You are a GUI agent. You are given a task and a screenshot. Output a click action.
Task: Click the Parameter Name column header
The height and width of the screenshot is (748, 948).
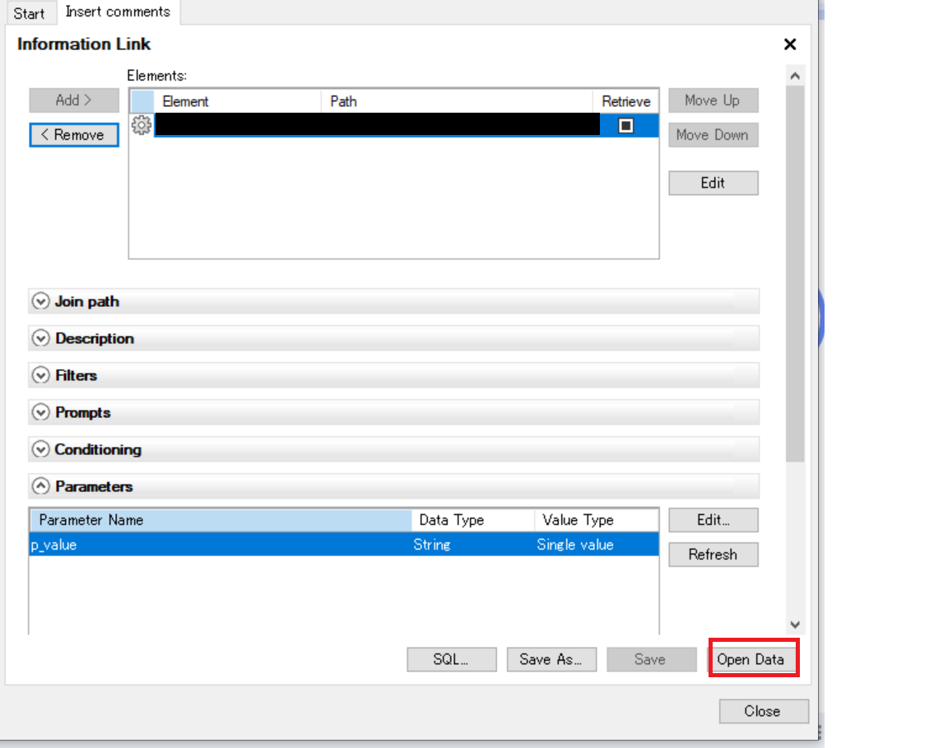click(x=221, y=520)
